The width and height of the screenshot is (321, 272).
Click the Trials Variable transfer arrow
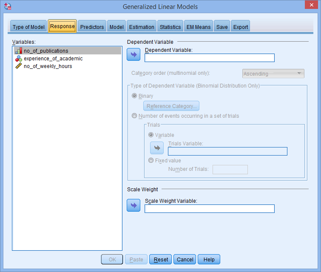[x=157, y=148]
